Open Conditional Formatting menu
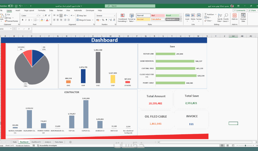The image size is (258, 151). tap(123, 18)
